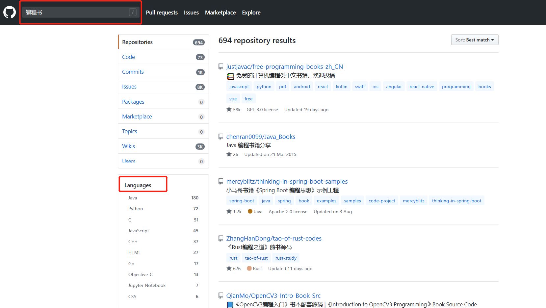
Task: Open Explore in the header
Action: click(251, 13)
